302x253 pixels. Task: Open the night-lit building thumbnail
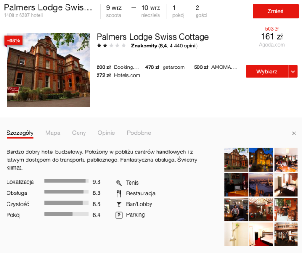261,160
